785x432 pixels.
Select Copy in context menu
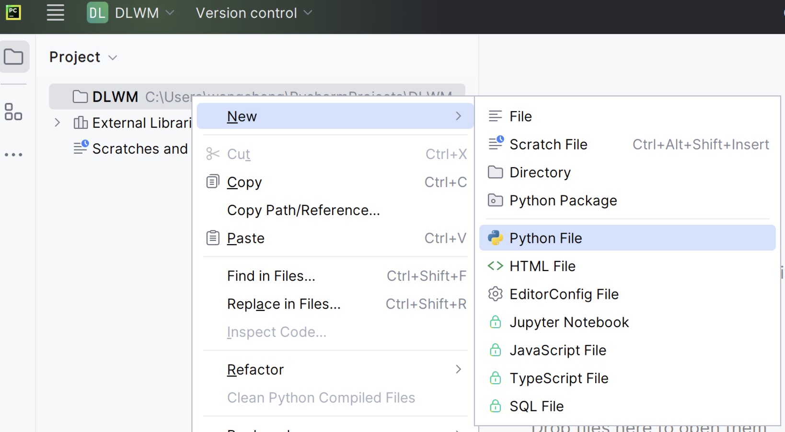tap(335, 182)
